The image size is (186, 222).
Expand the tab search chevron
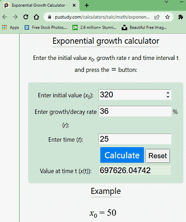[x=167, y=2]
